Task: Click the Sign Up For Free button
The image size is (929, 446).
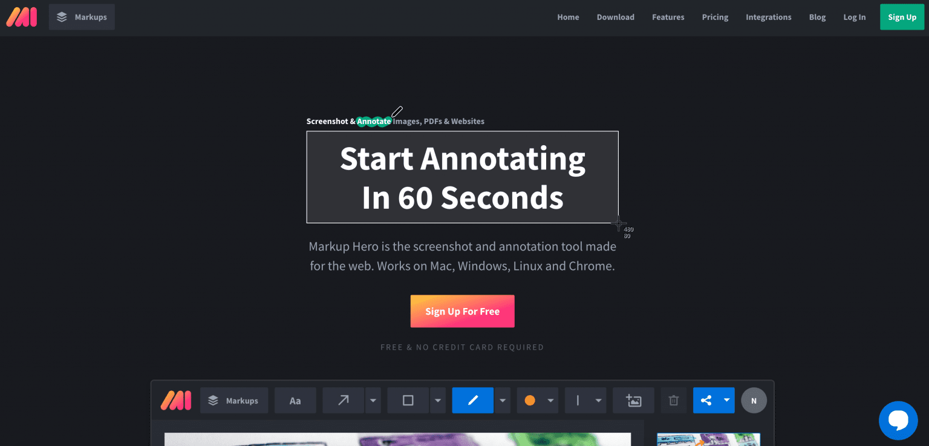Action: point(462,311)
